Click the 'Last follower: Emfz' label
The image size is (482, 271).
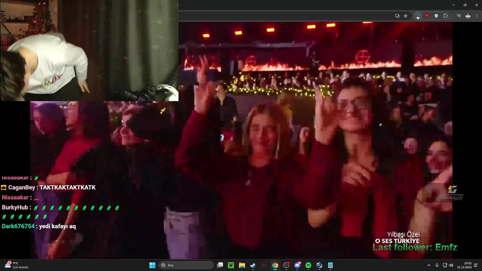point(415,247)
